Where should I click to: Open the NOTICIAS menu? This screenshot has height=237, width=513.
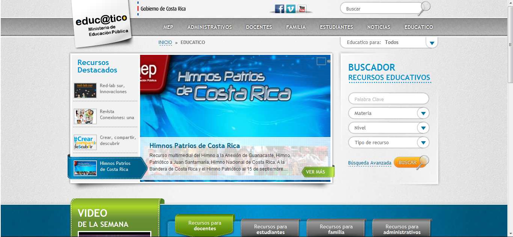click(x=379, y=27)
